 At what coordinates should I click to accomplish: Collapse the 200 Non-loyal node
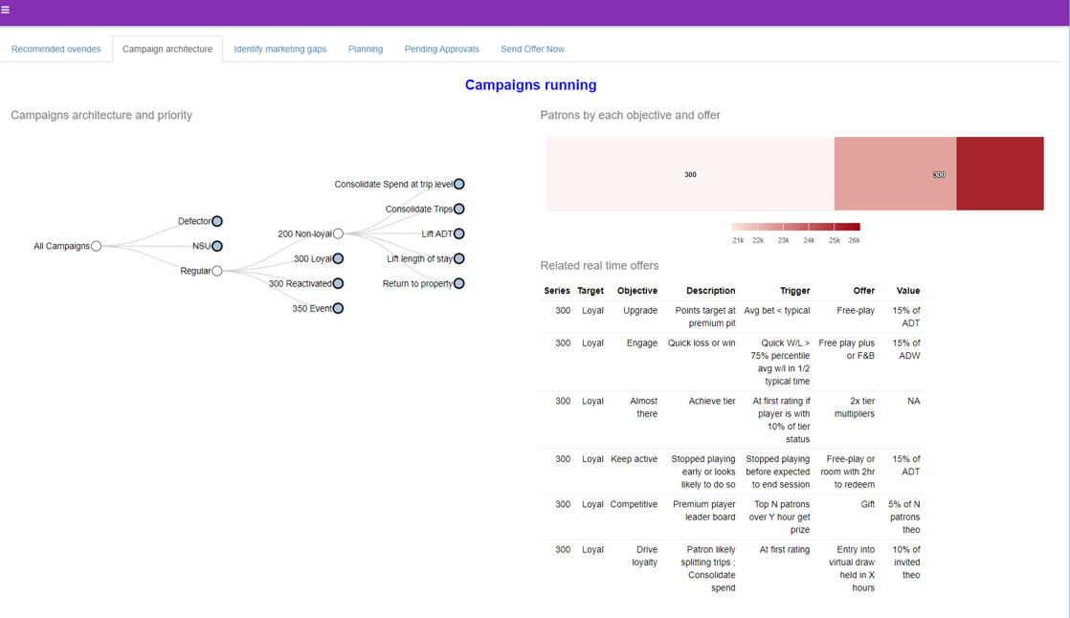pos(338,234)
